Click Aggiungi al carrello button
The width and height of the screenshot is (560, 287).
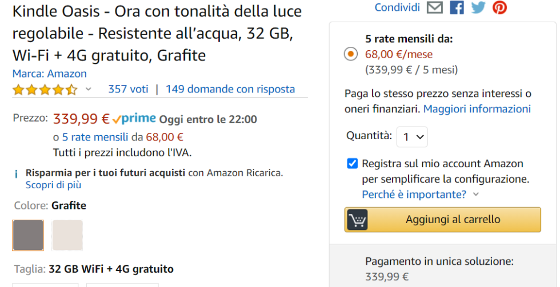pos(443,220)
